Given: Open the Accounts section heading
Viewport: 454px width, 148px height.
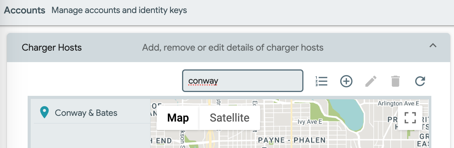Looking at the screenshot, I should (25, 10).
